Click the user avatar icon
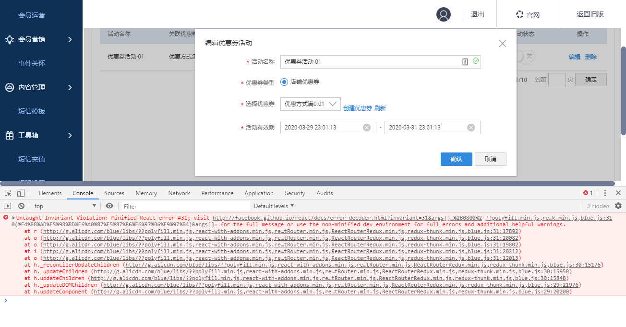 coord(444,14)
